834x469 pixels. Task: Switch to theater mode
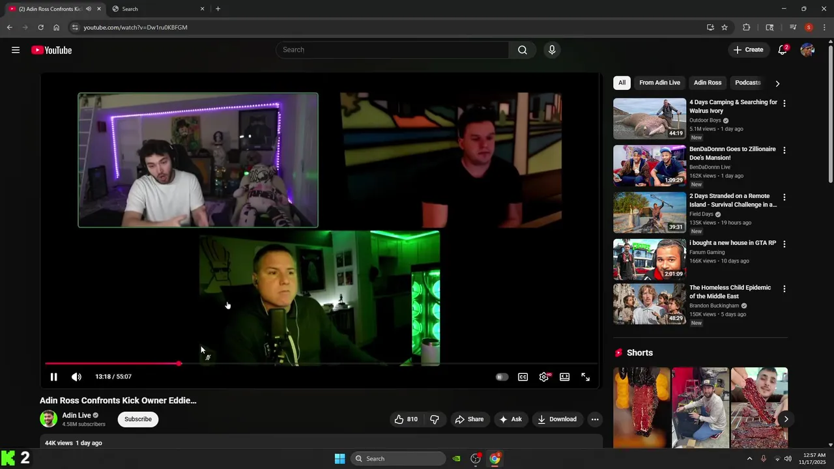[565, 377]
